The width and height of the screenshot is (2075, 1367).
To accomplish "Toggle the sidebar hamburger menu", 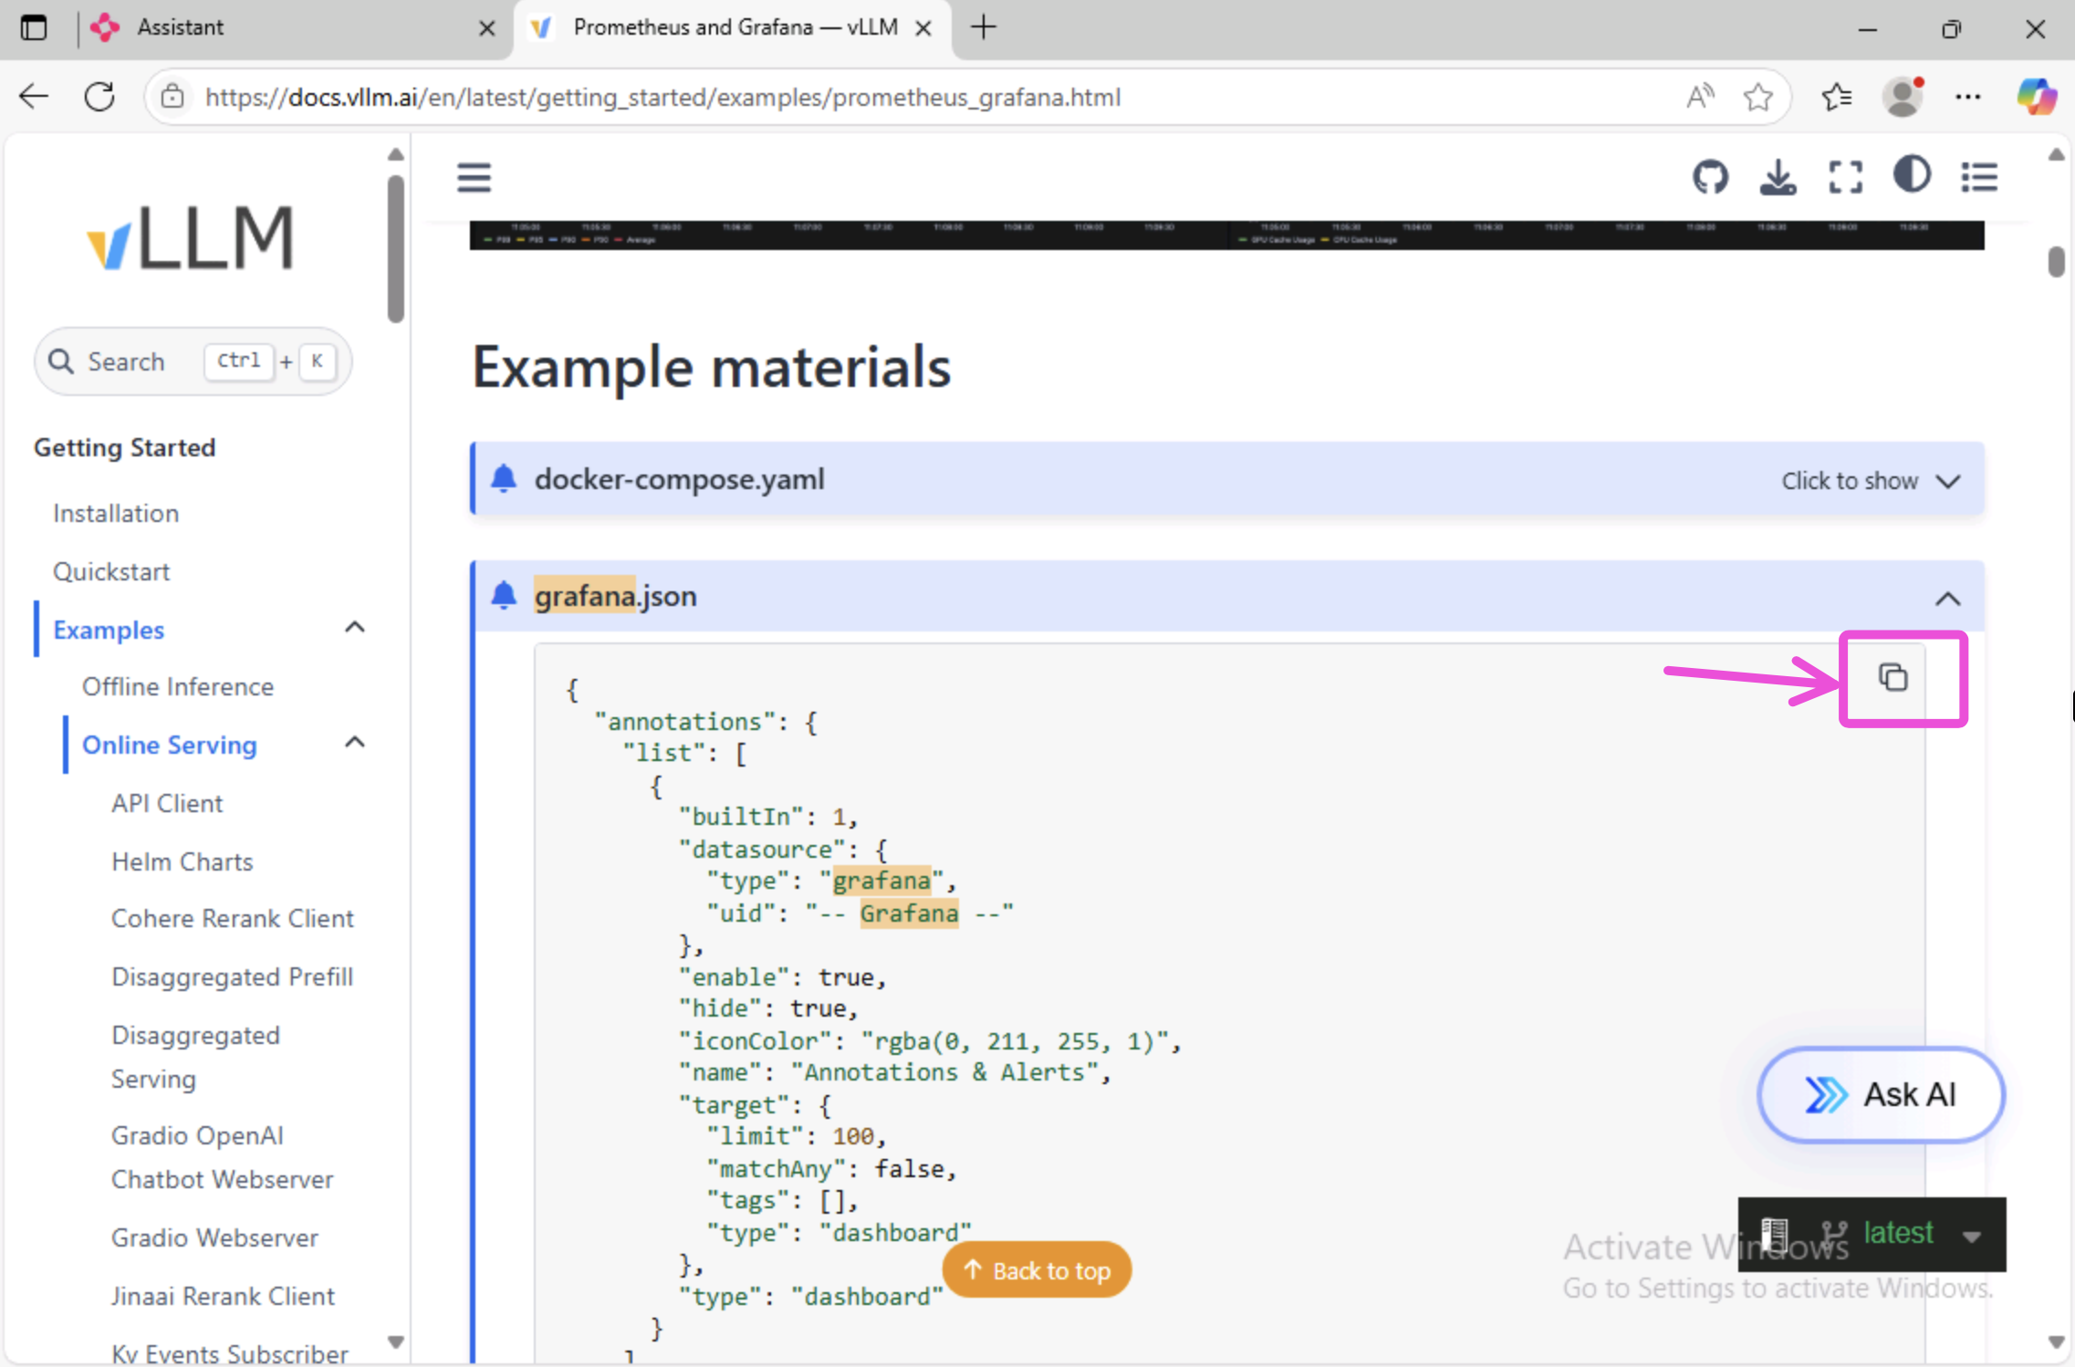I will pos(474,177).
